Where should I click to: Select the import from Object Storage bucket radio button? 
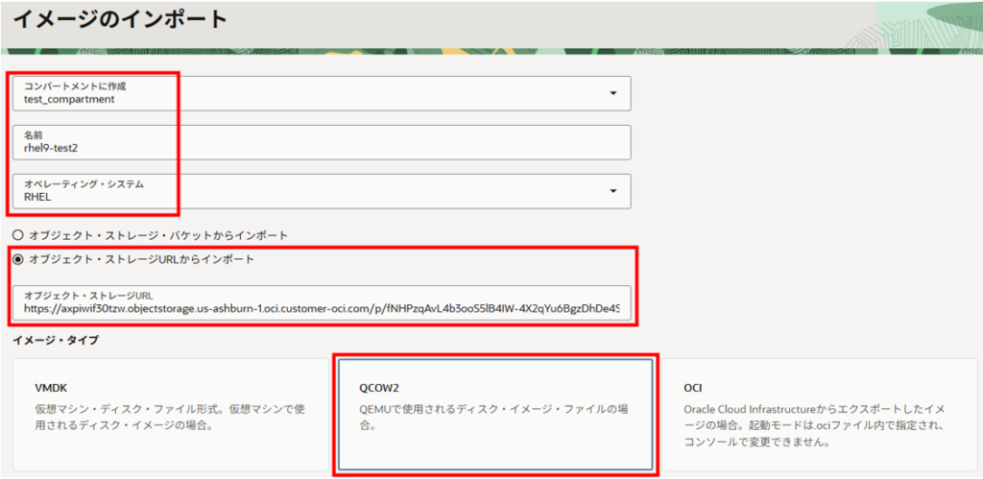point(17,235)
